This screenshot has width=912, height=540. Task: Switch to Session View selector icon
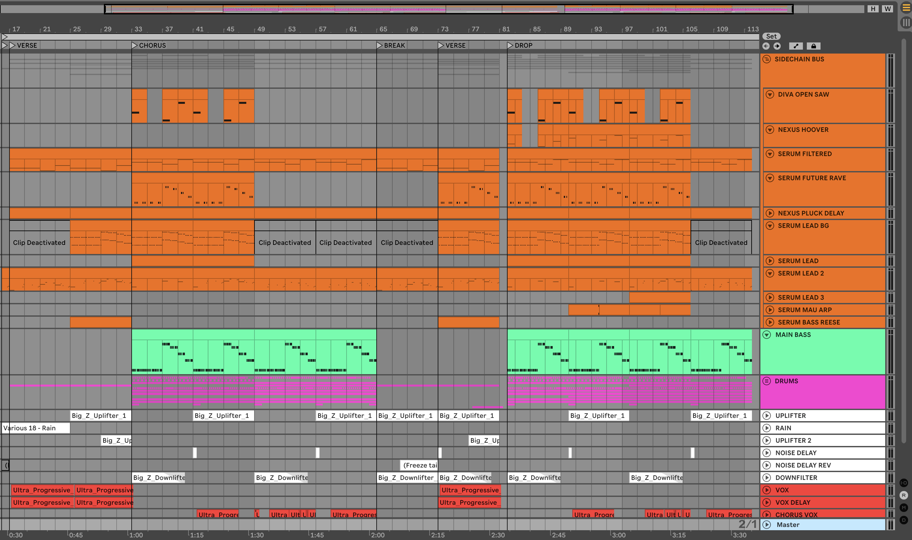(906, 23)
